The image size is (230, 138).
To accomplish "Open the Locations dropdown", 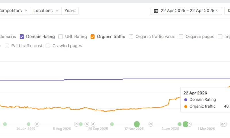I will click(46, 11).
